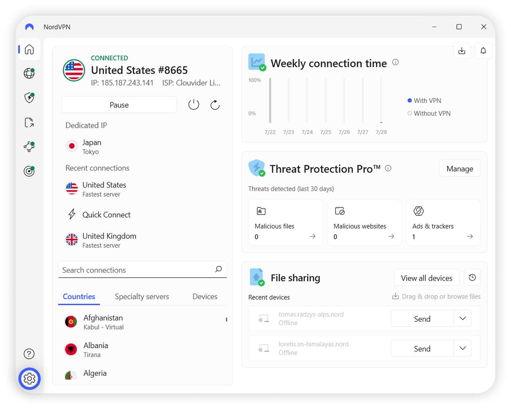
Task: Open Settings gear icon
Action: pos(29,379)
